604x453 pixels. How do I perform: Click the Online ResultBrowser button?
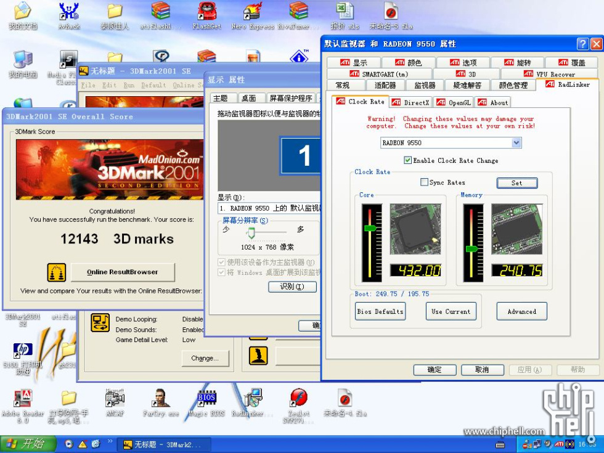[x=123, y=272]
